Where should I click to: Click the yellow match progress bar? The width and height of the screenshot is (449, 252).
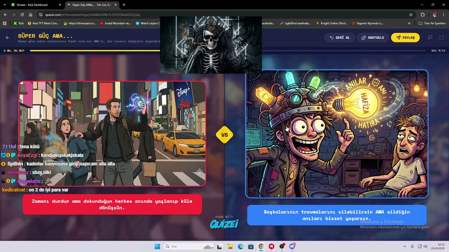[95, 51]
